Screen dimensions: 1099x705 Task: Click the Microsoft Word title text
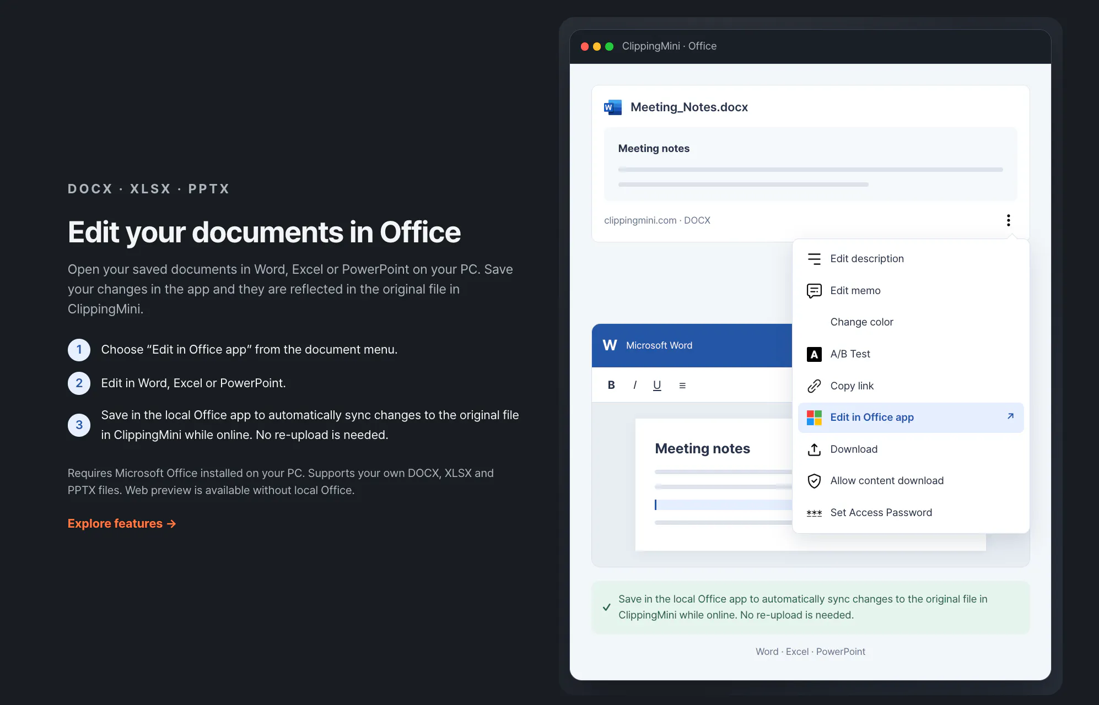(x=659, y=345)
